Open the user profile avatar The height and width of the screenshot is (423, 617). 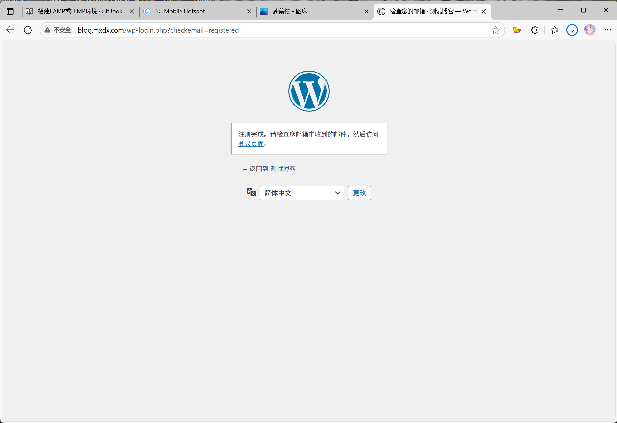590,30
